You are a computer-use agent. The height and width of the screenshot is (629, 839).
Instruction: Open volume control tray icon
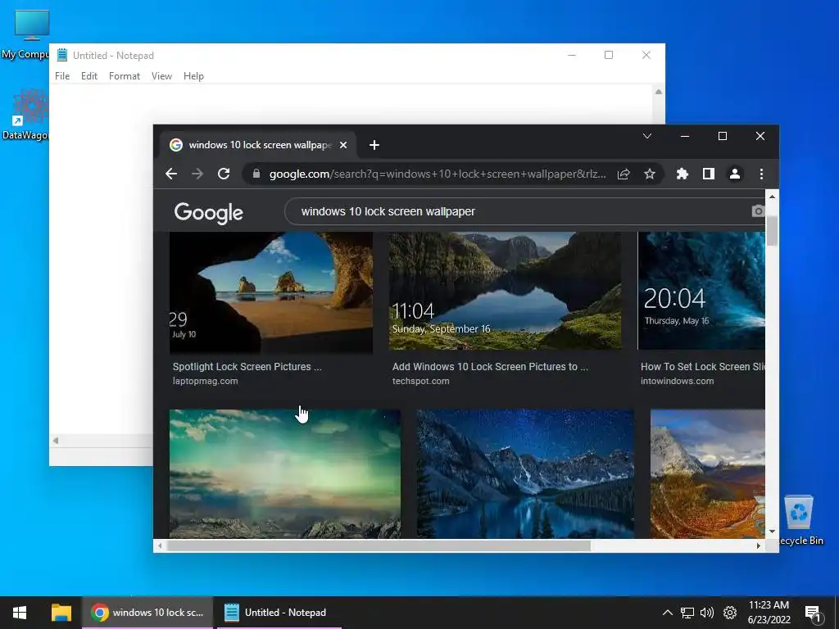[707, 613]
